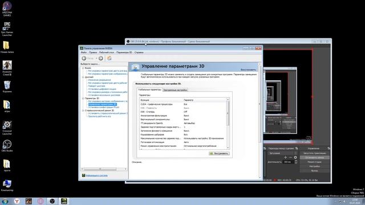Open Информация о системе link

96,175
